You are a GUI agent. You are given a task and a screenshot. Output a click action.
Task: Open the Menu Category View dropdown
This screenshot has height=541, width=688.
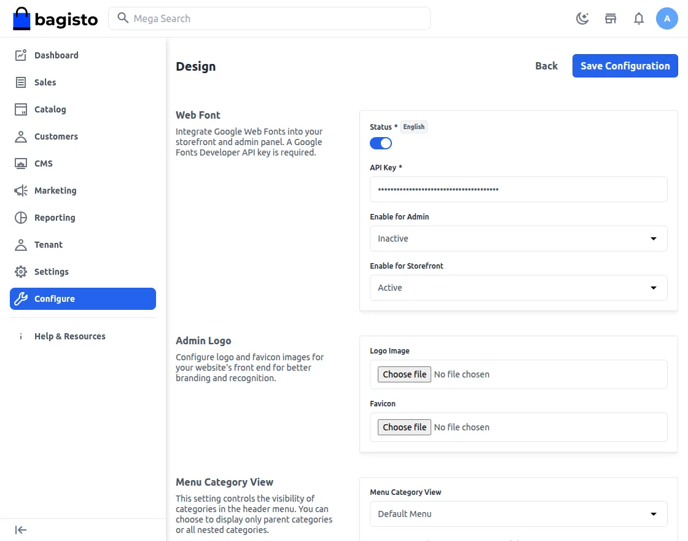click(518, 514)
